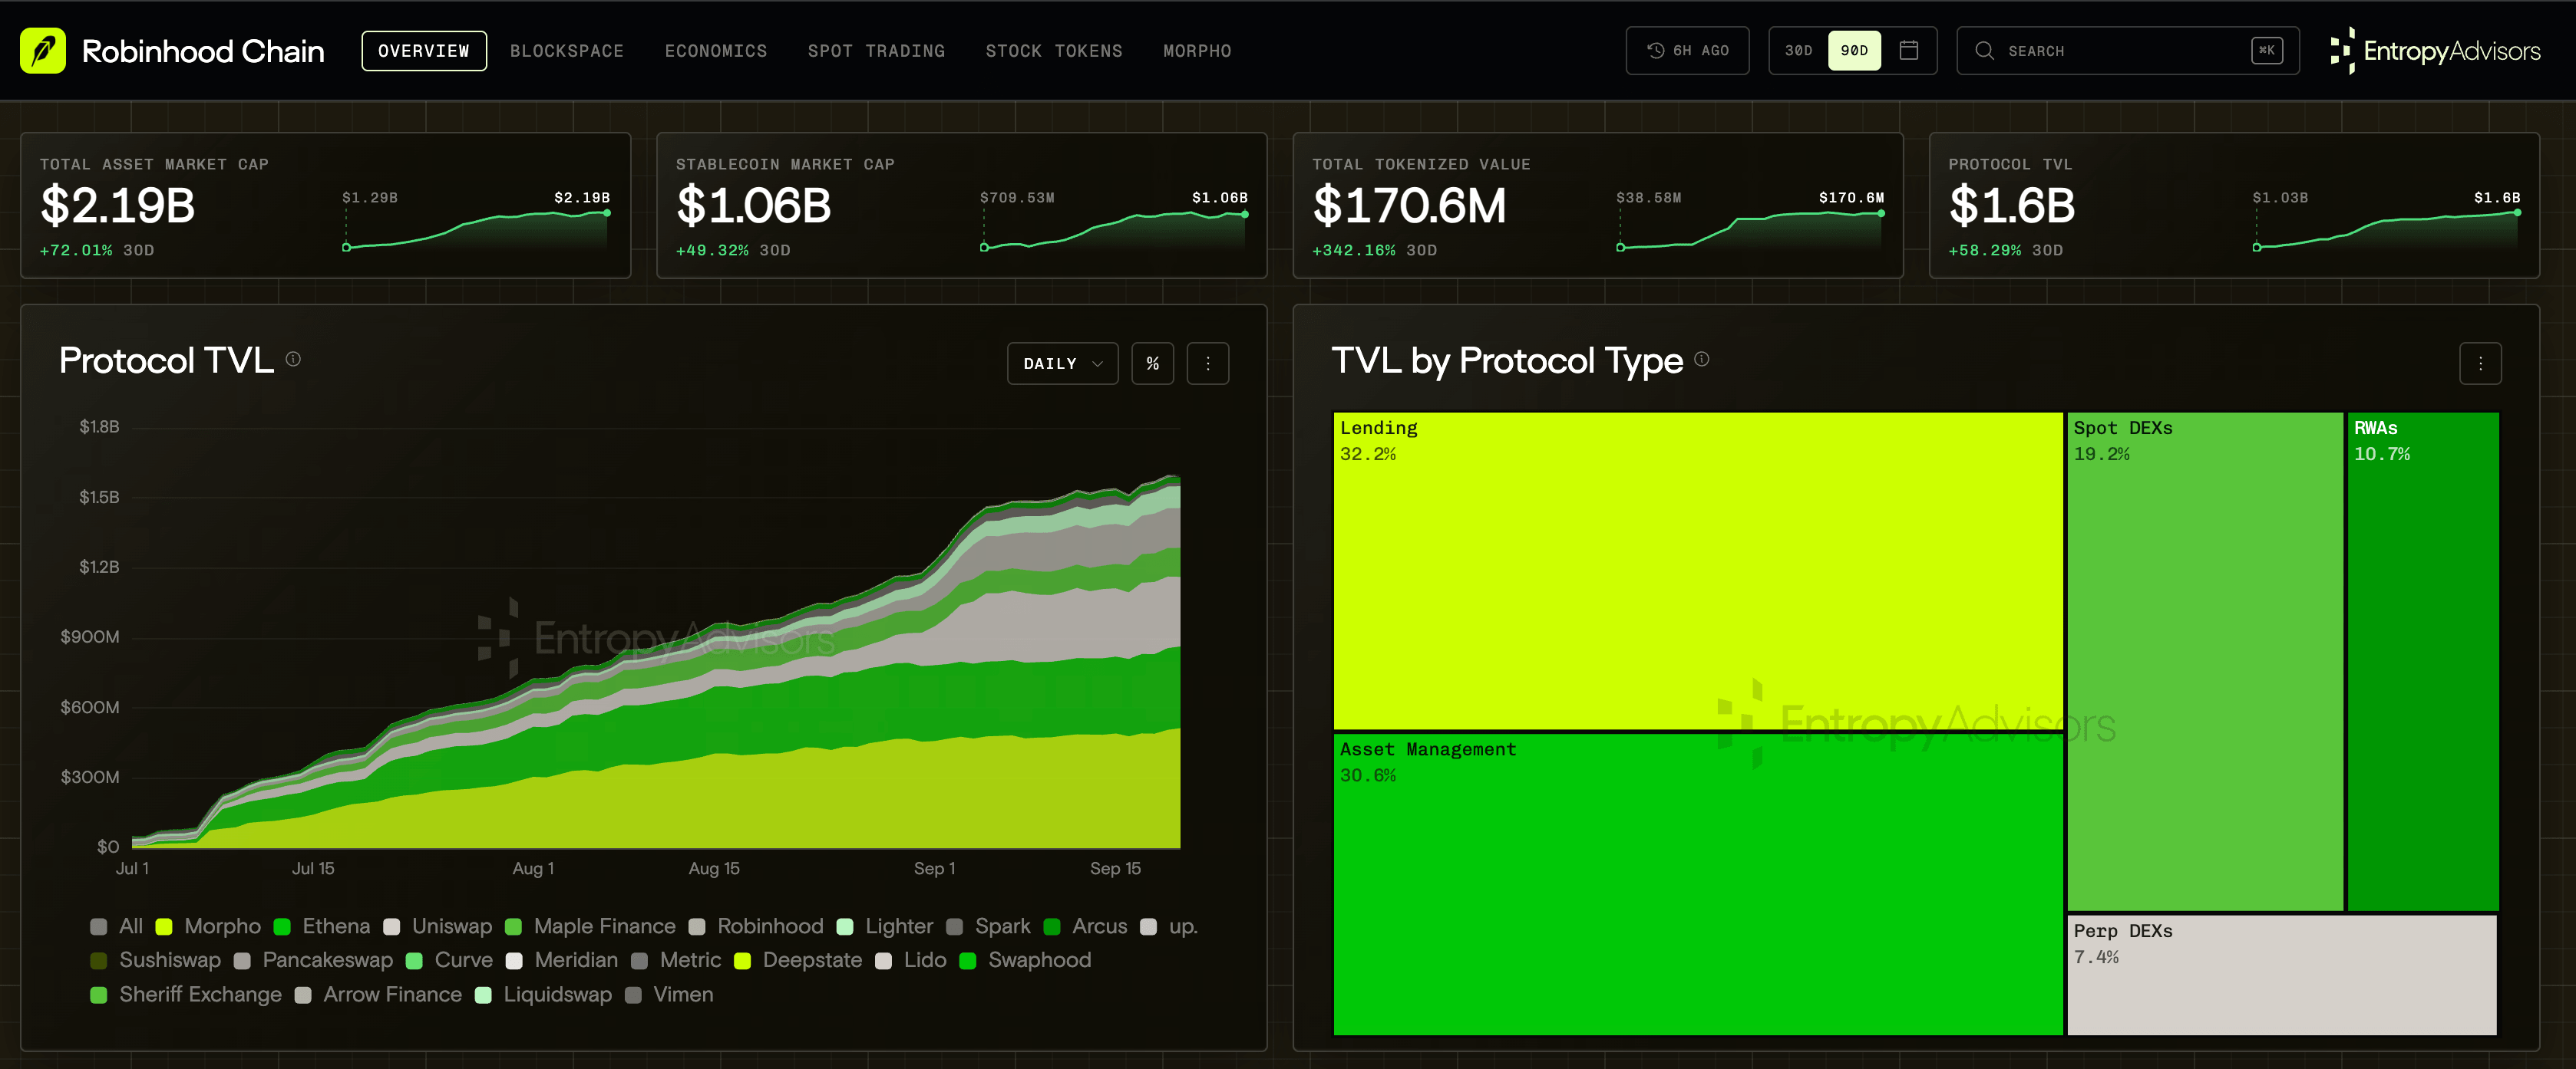
Task: Open the Blockspace tab
Action: point(567,51)
